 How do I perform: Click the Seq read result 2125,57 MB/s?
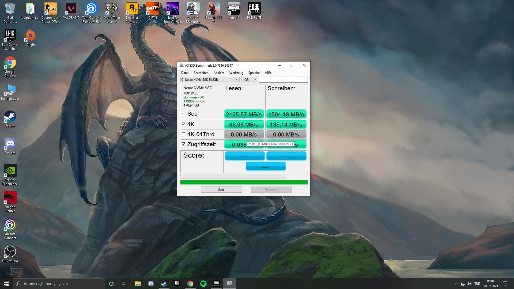pyautogui.click(x=244, y=114)
